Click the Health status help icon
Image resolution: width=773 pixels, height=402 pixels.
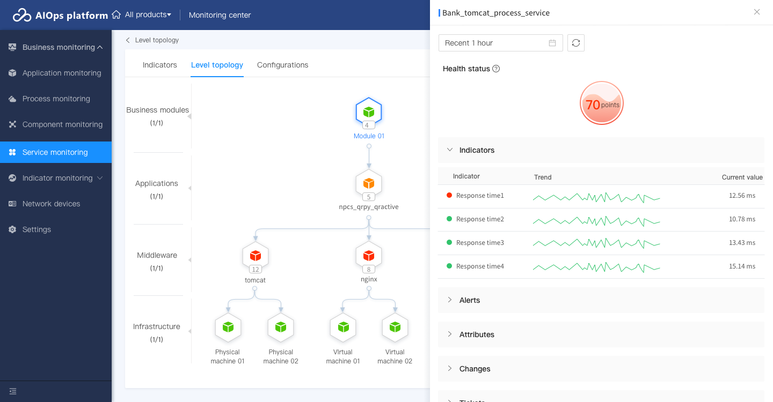pos(496,69)
